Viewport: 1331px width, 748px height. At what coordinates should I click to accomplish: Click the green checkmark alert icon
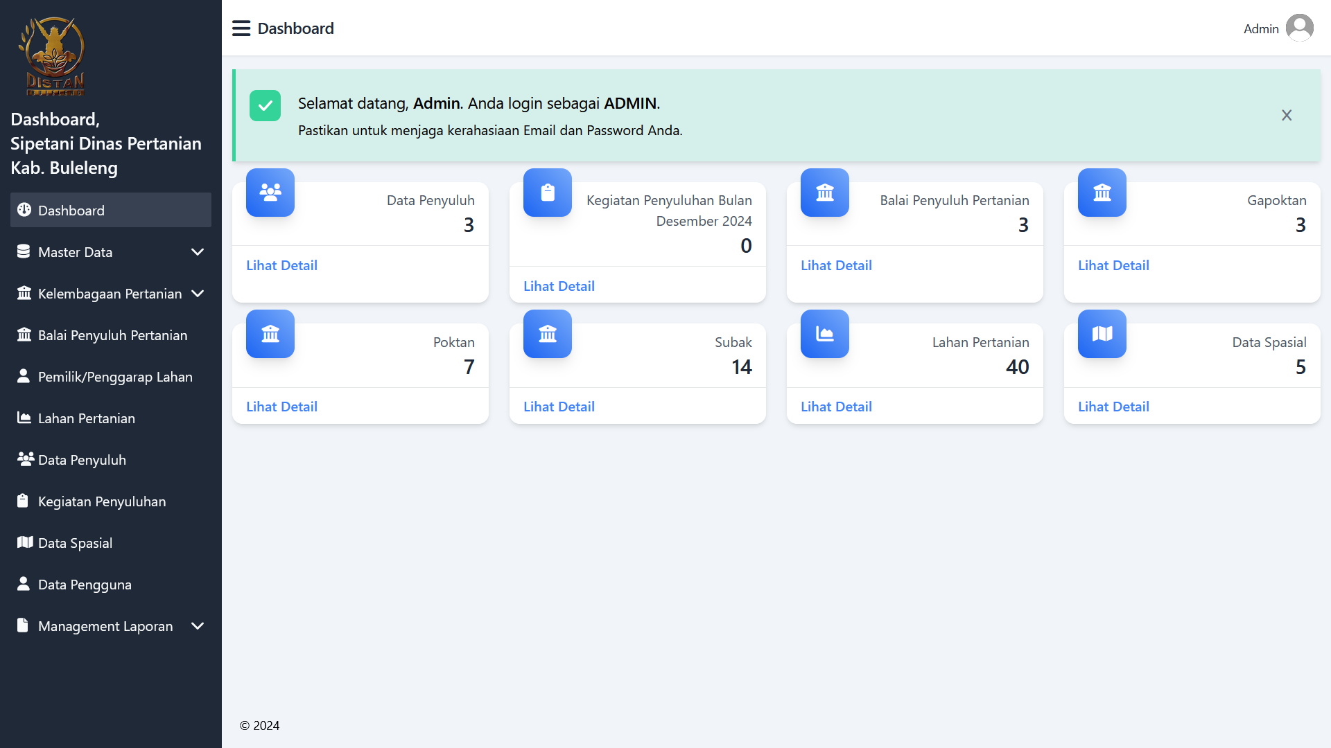point(265,106)
